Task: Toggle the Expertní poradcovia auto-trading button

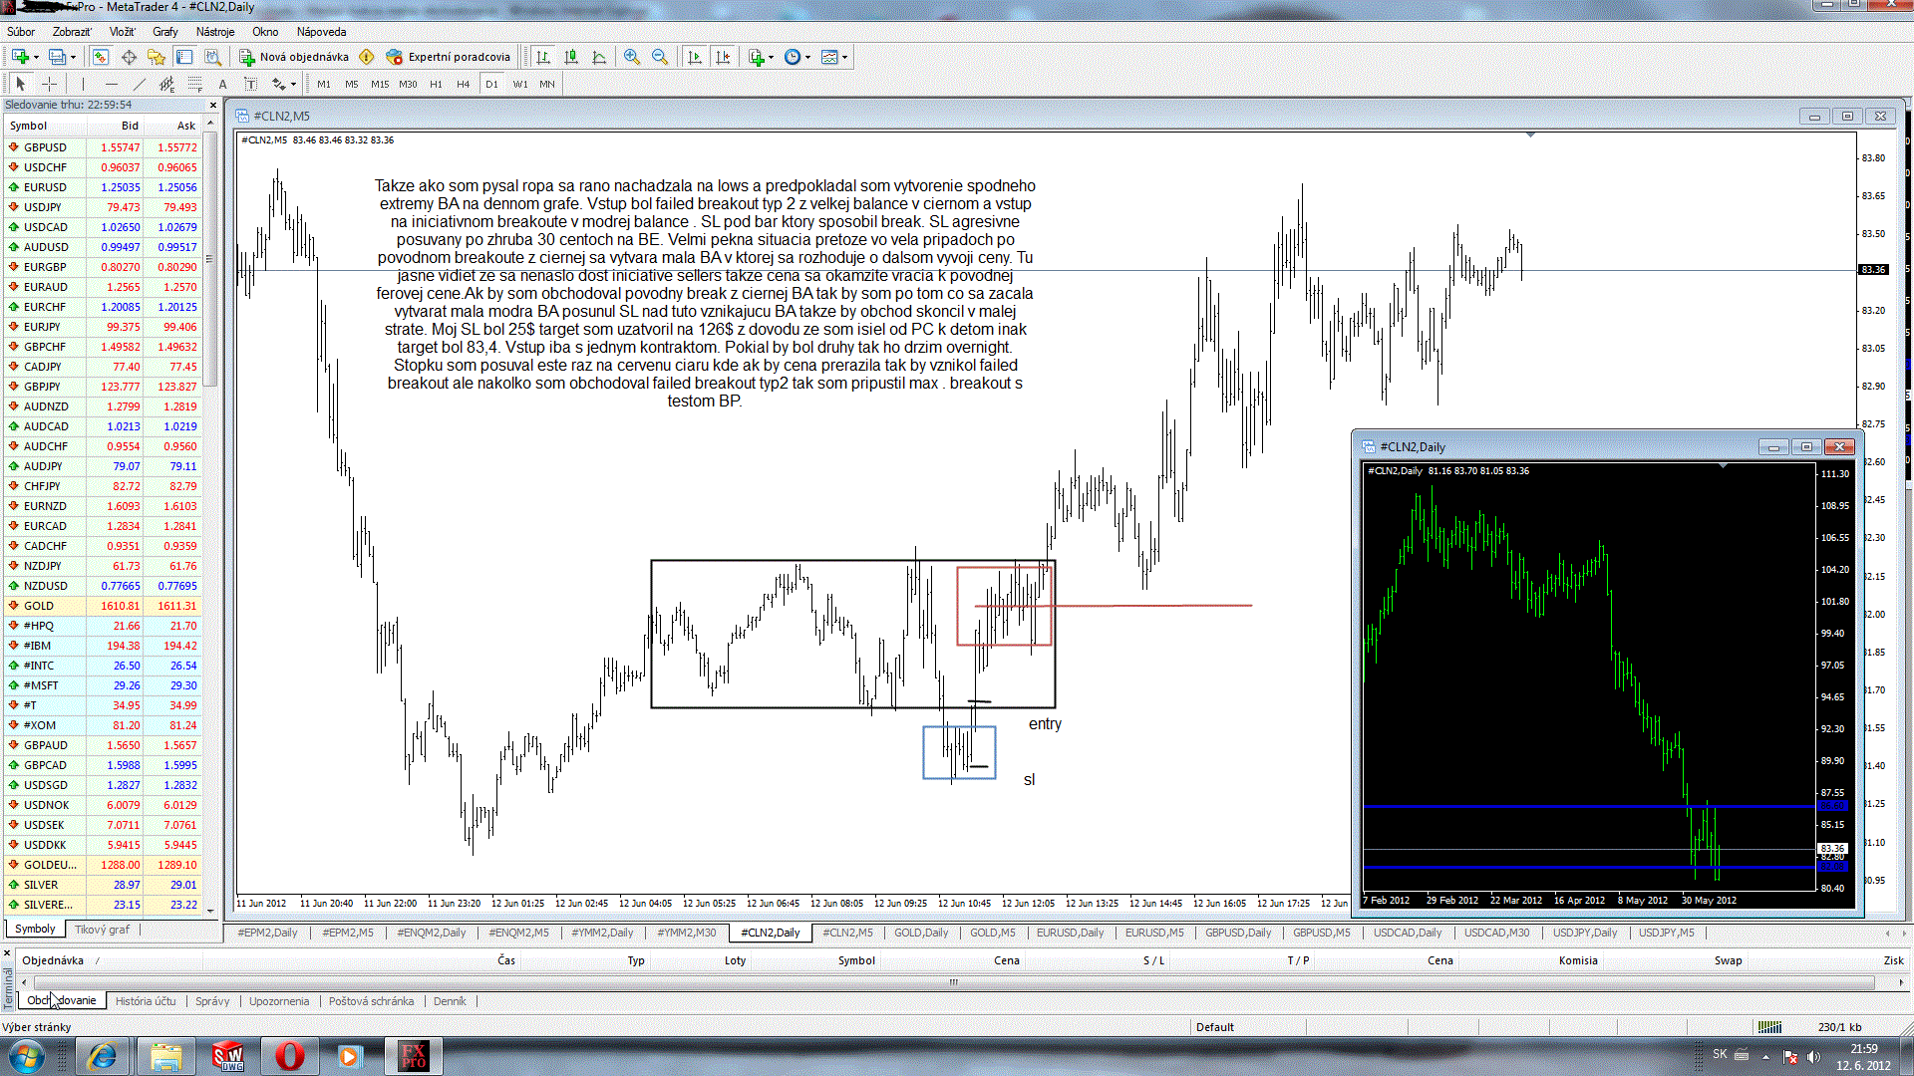Action: pos(449,57)
